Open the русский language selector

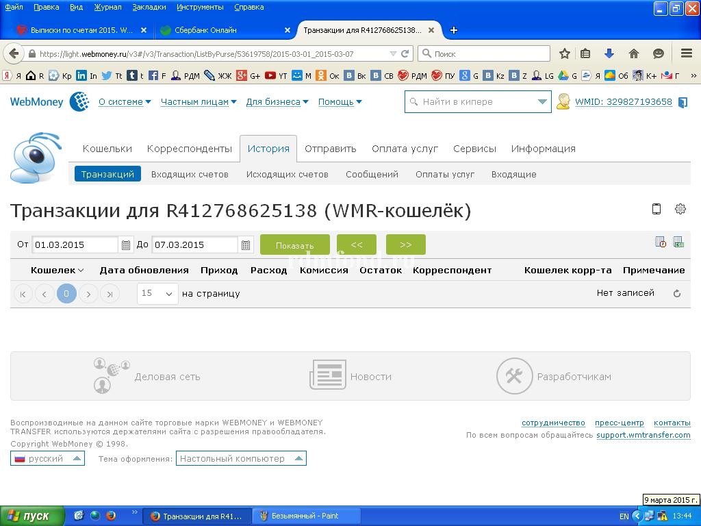[47, 458]
